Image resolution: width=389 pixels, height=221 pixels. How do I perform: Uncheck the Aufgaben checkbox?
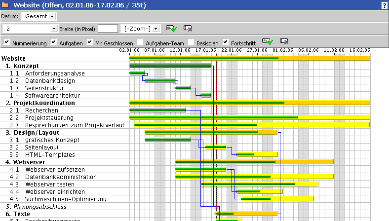pos(54,42)
